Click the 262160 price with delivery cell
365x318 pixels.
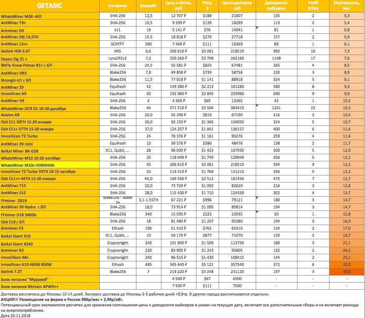[x=237, y=58]
